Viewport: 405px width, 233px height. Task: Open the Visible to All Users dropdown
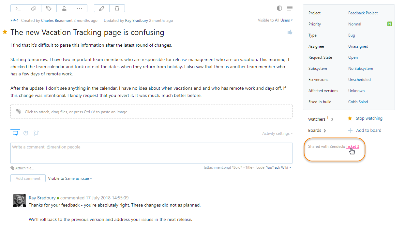(x=283, y=20)
